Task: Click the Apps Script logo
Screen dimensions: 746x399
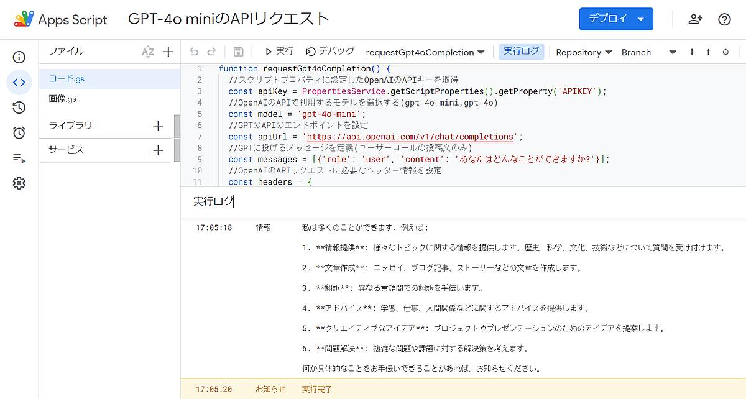Action: coord(24,19)
